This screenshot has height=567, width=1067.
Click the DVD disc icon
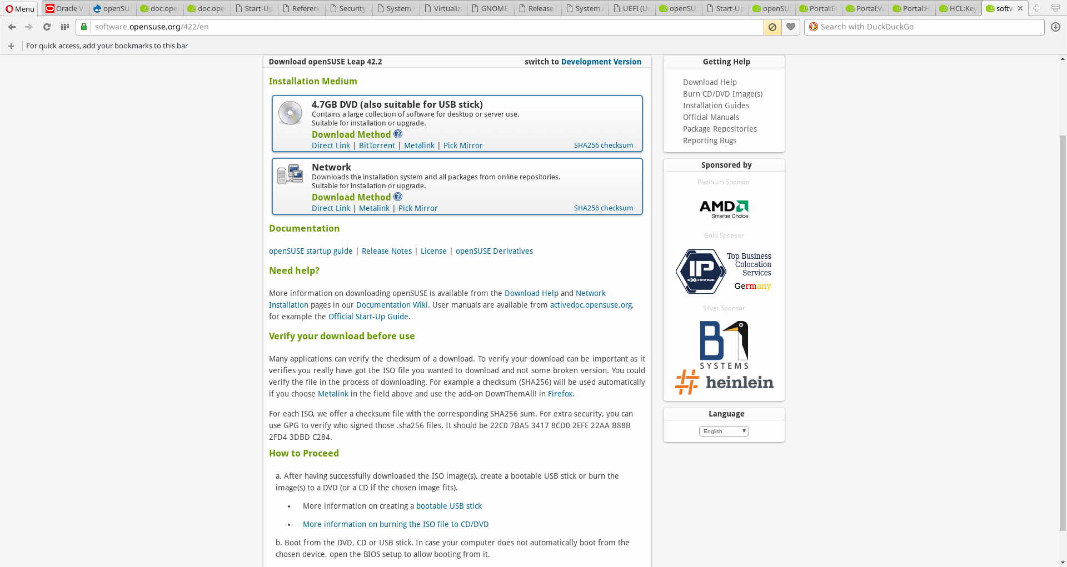(x=290, y=113)
